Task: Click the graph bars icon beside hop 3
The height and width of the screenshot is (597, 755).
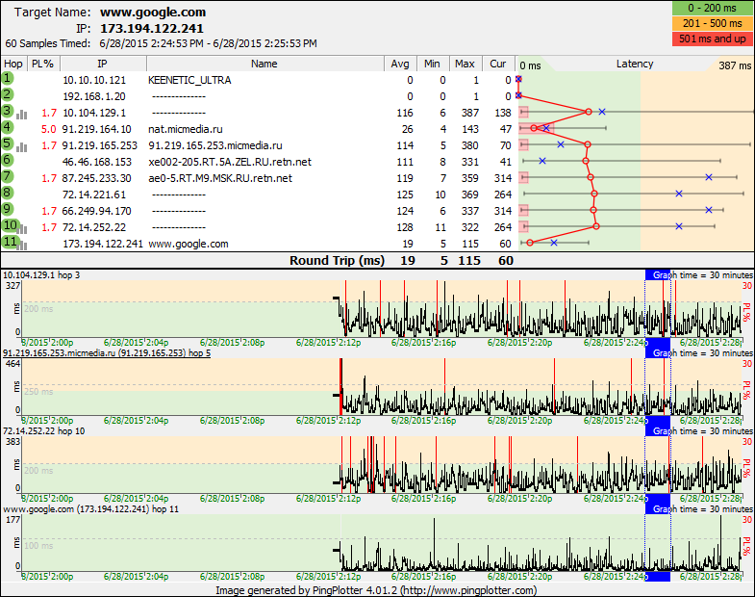Action: pyautogui.click(x=21, y=114)
